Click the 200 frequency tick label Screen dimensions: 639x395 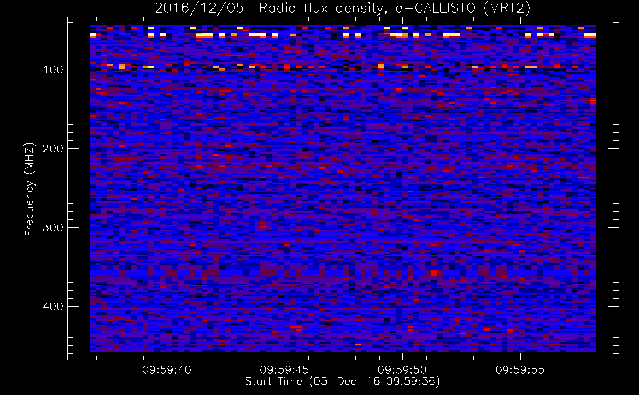53,149
